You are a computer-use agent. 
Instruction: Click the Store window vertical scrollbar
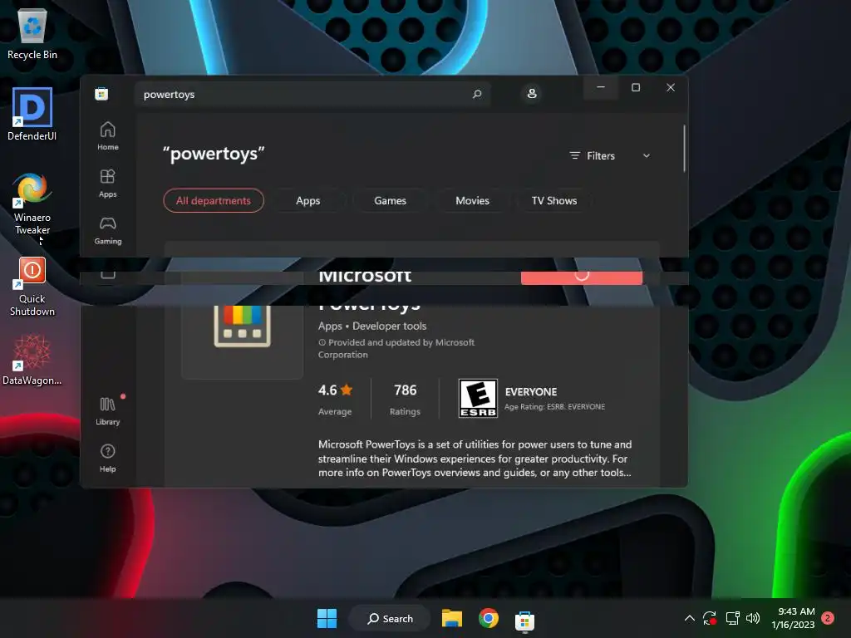tap(685, 148)
